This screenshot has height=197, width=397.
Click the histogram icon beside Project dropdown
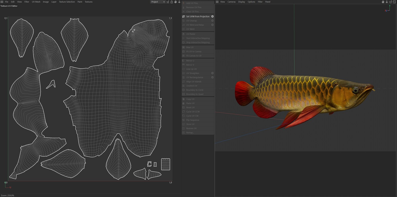168,2
